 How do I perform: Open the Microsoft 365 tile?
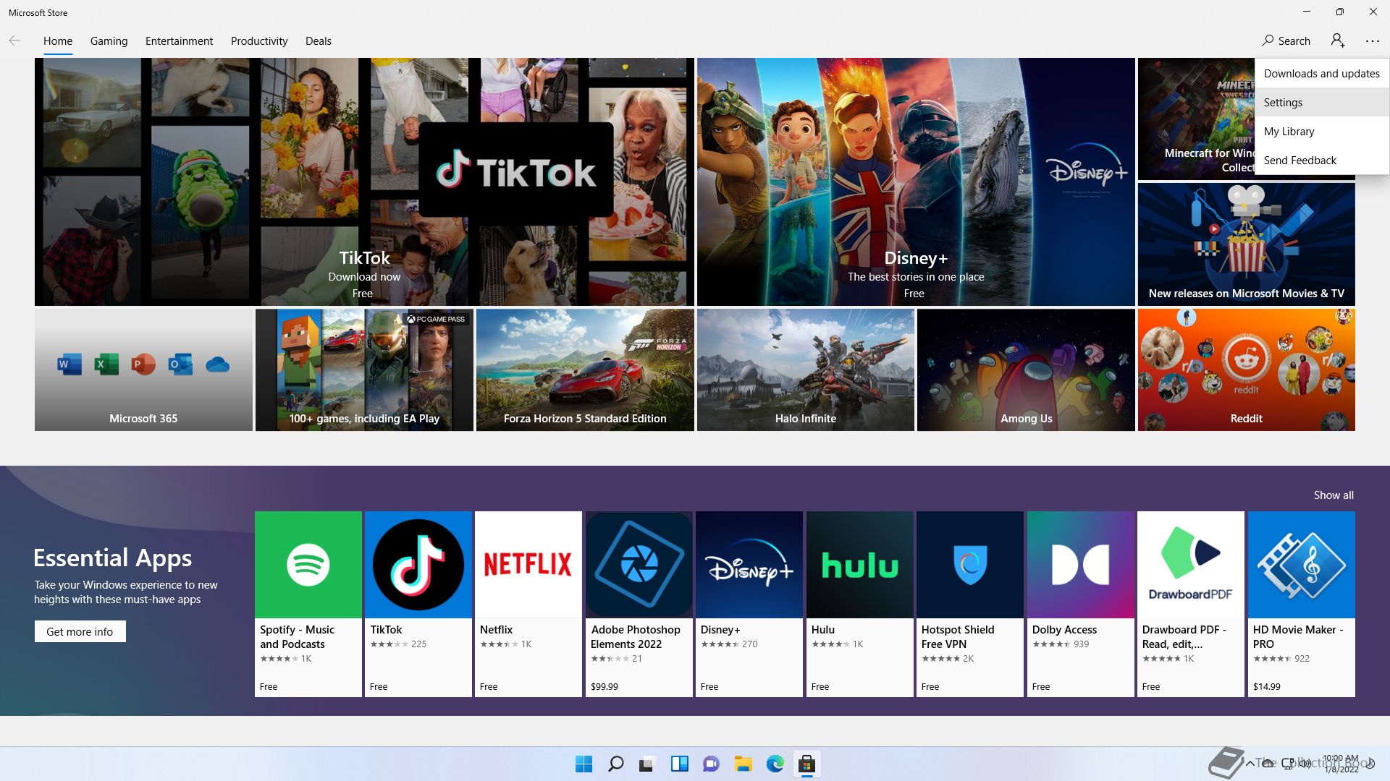(x=143, y=370)
